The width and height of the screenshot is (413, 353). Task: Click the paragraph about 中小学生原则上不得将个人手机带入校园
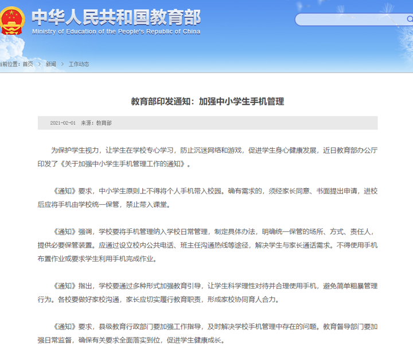tap(208, 198)
